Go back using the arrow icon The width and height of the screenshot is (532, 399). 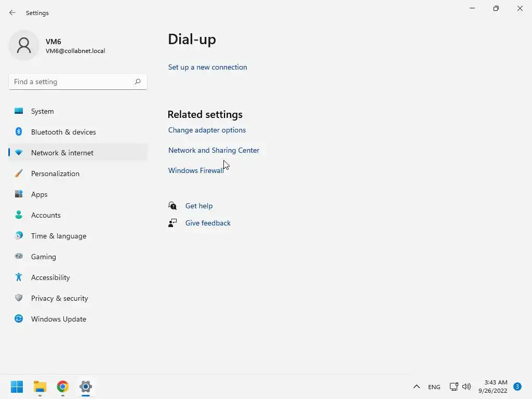12,12
